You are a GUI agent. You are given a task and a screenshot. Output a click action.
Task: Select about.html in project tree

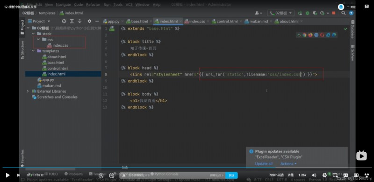[54, 56]
